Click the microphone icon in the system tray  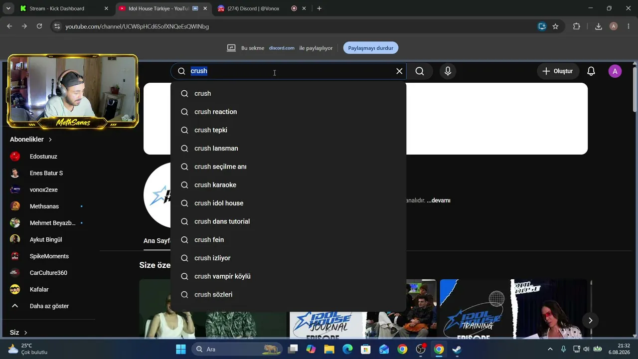click(x=564, y=349)
